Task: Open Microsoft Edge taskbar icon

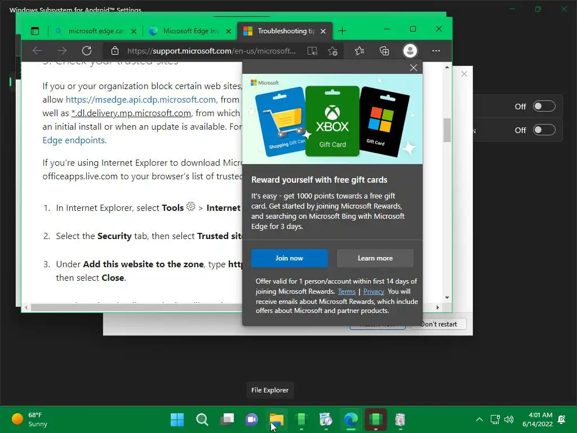Action: (x=350, y=419)
